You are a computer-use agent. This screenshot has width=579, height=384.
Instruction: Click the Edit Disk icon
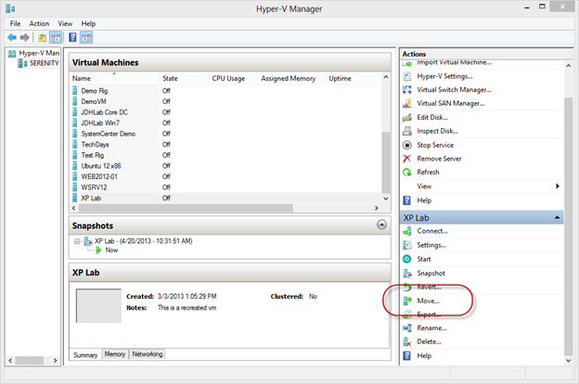pos(407,118)
